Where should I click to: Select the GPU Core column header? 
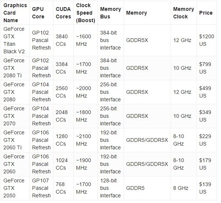(x=41, y=13)
